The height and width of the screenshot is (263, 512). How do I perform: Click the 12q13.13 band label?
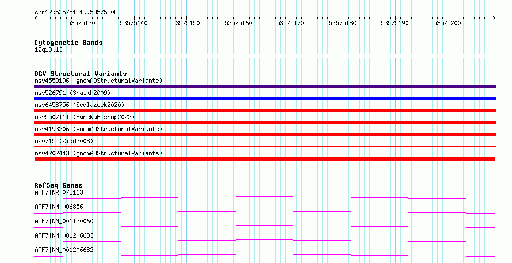[x=48, y=50]
